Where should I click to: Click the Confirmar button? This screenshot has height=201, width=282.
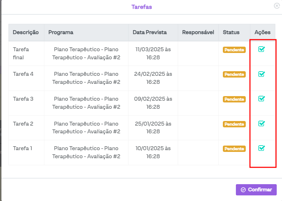[256, 190]
